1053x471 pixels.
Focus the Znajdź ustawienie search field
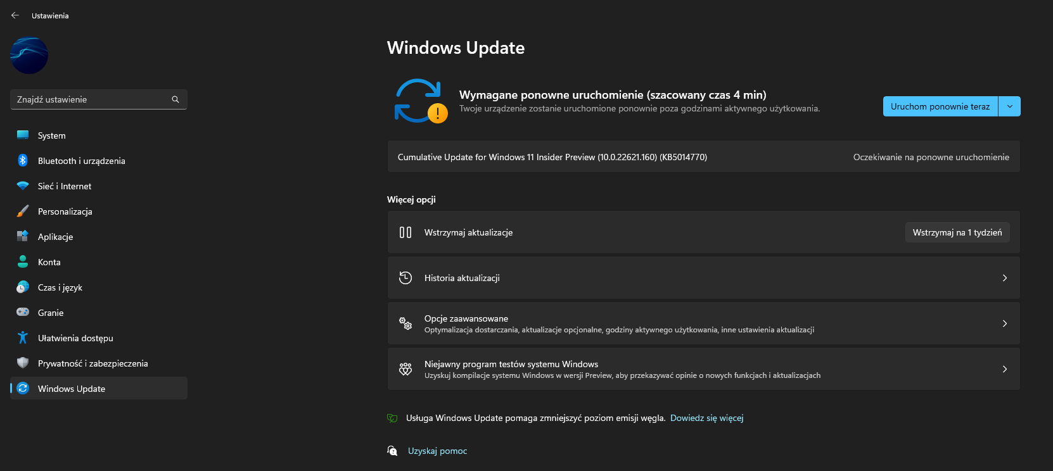coord(98,99)
